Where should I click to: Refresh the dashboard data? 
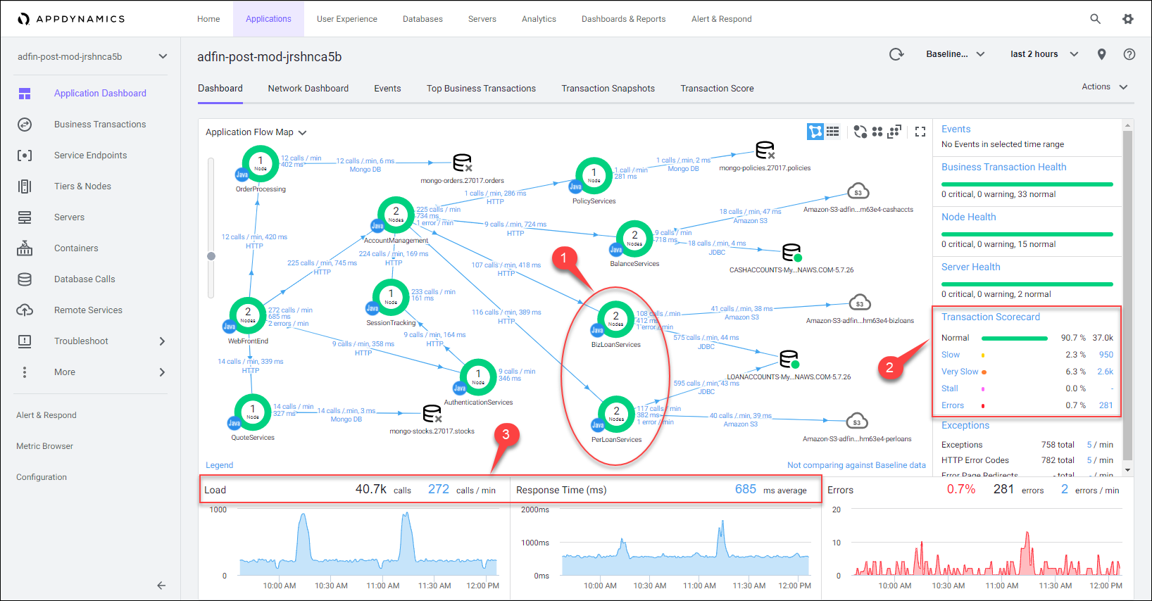pyautogui.click(x=896, y=54)
